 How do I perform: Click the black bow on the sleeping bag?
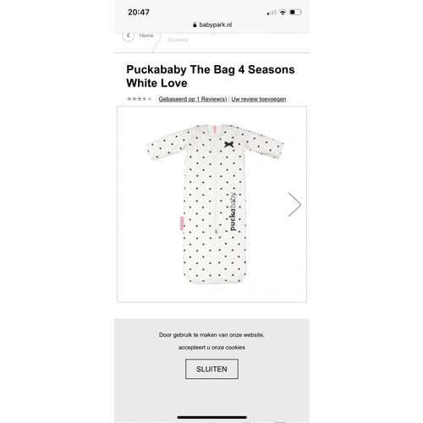tap(229, 145)
